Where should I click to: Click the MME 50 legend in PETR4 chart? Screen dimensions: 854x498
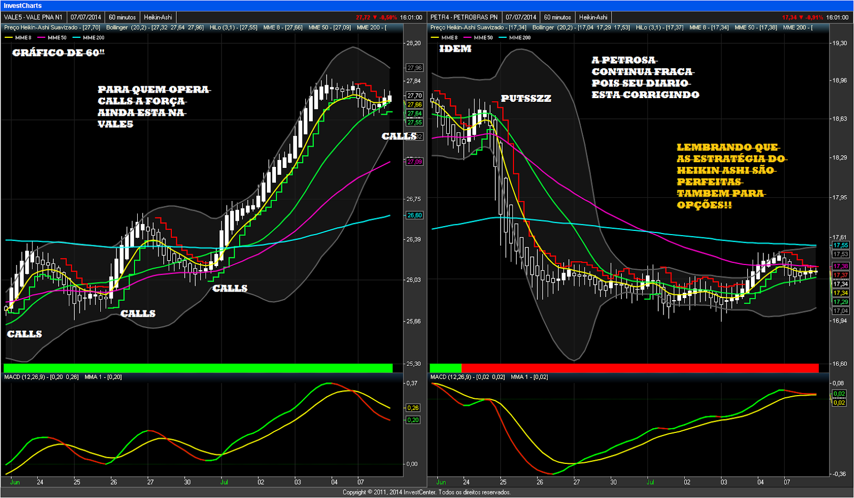[478, 38]
